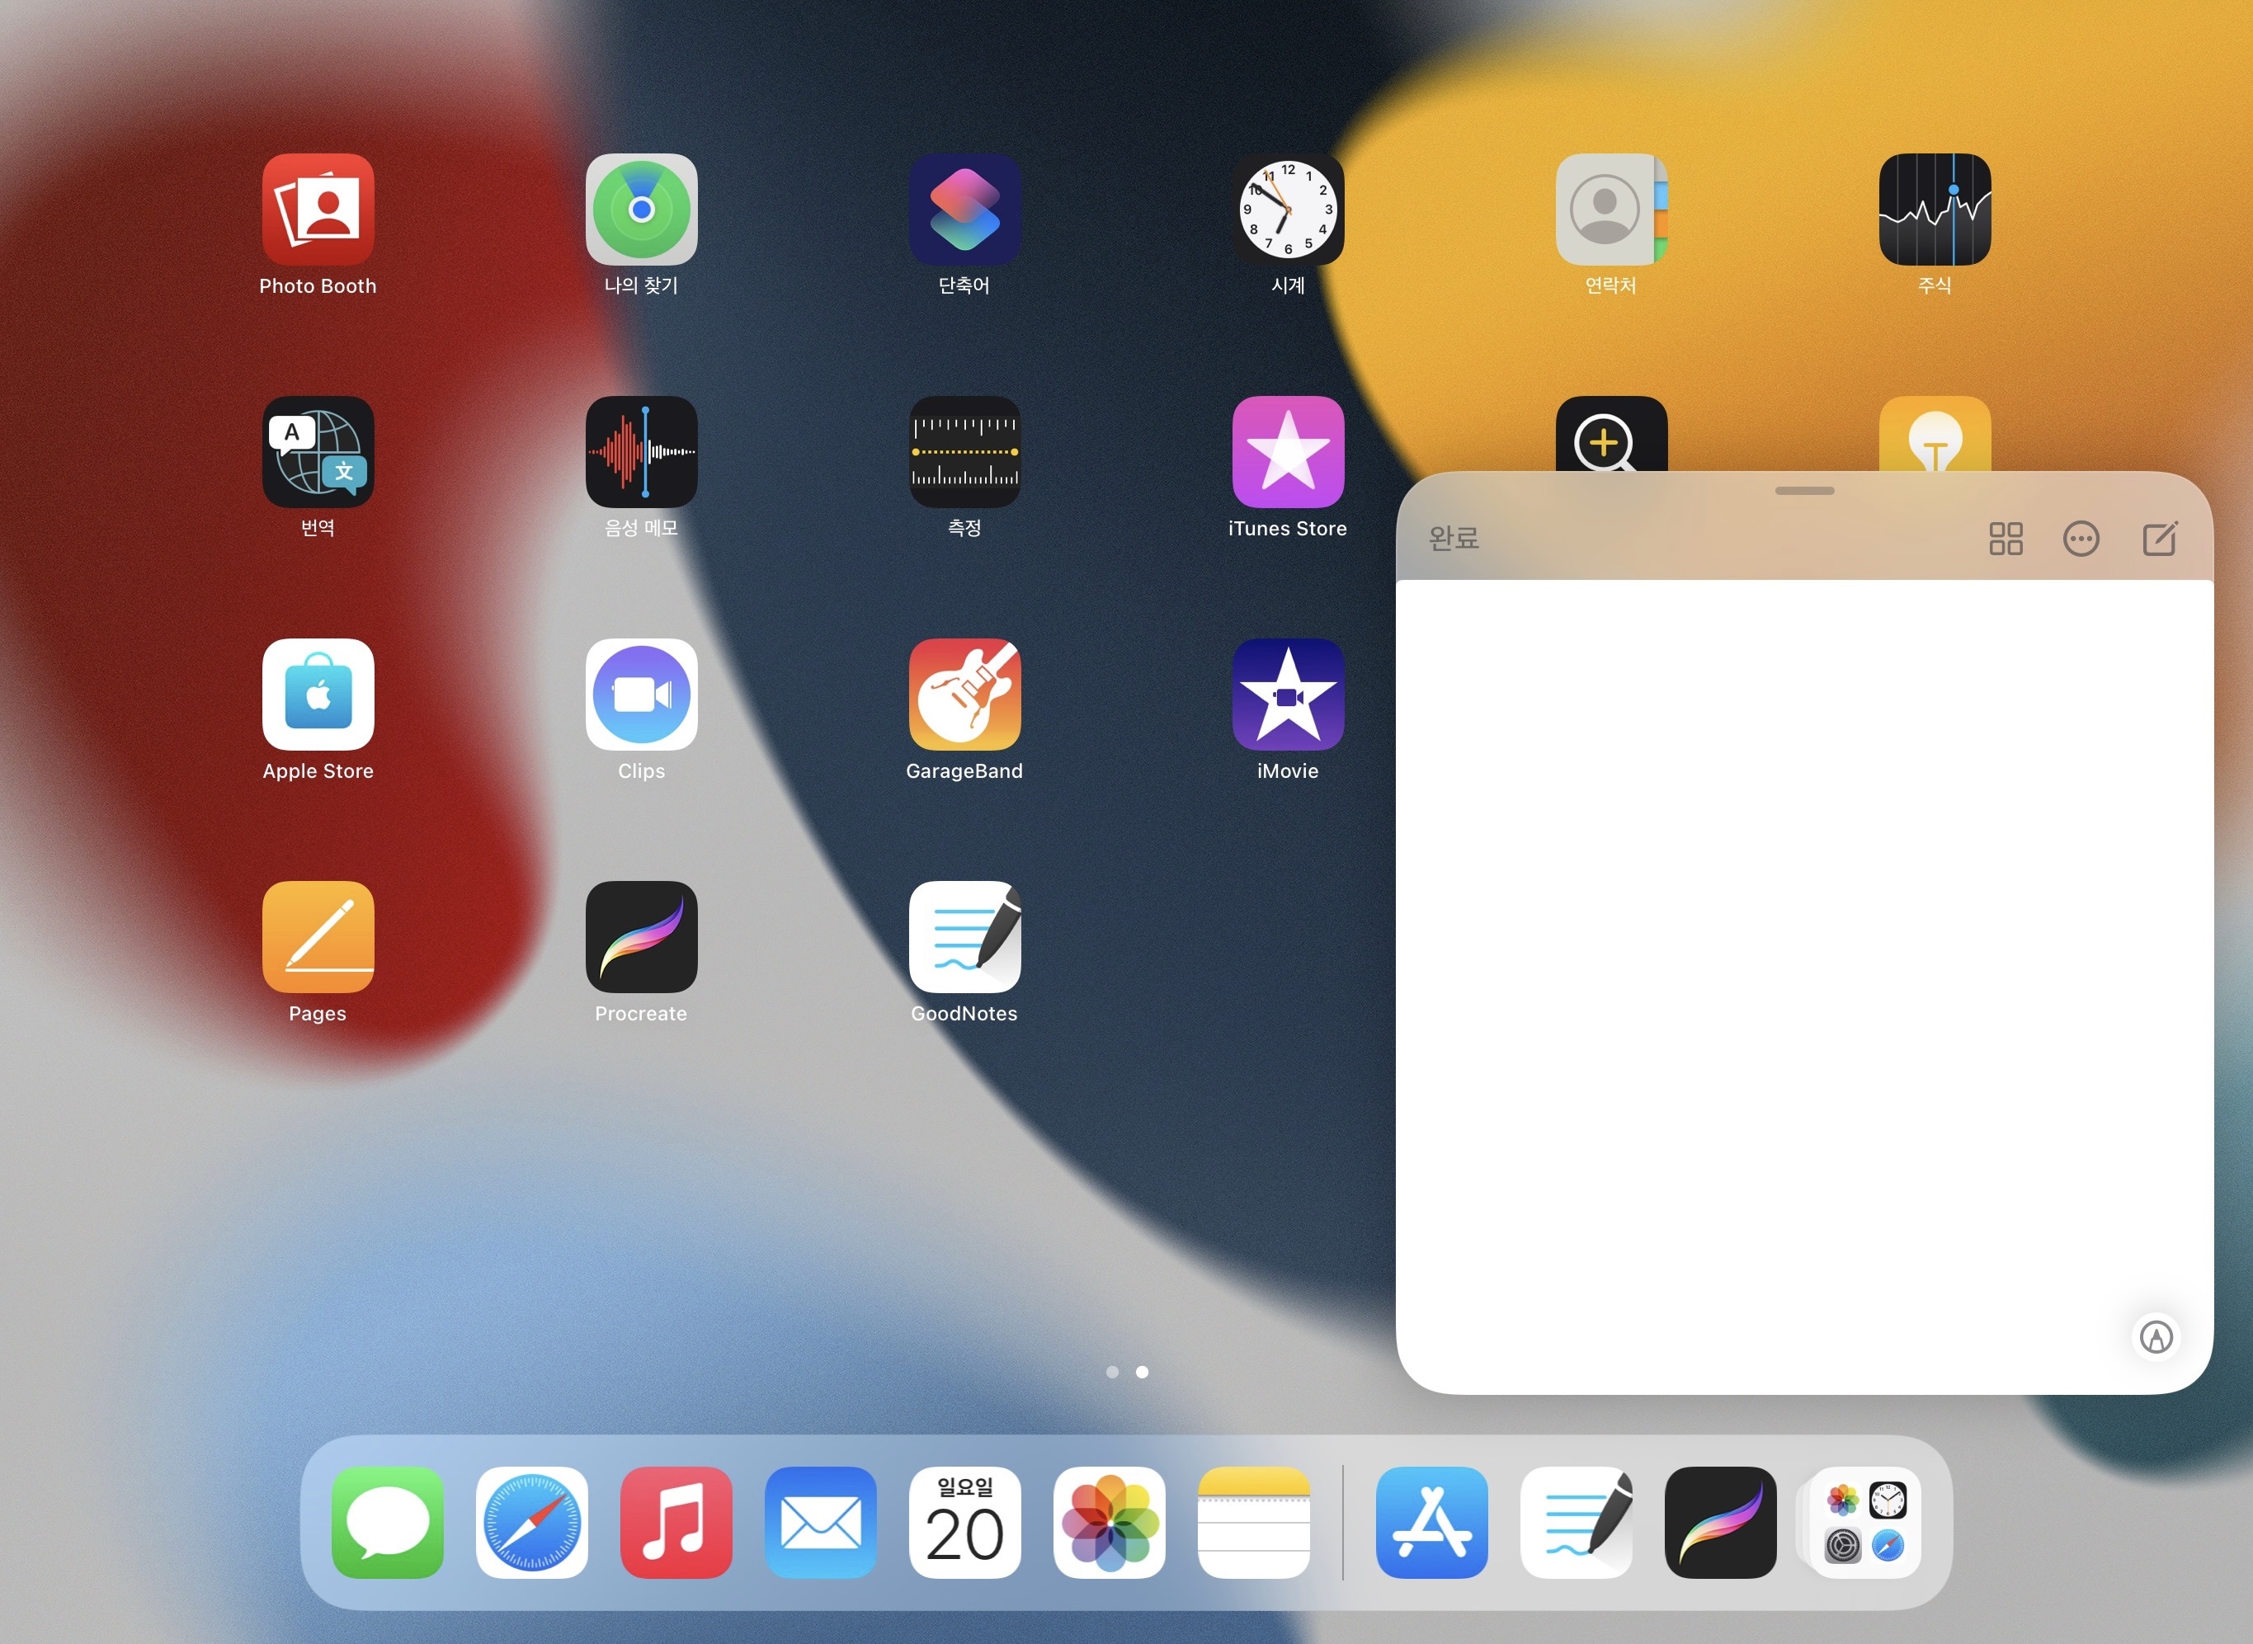Screen dimensions: 2253x1644
Task: Switch to the first home screen page dot
Action: coord(1113,1373)
